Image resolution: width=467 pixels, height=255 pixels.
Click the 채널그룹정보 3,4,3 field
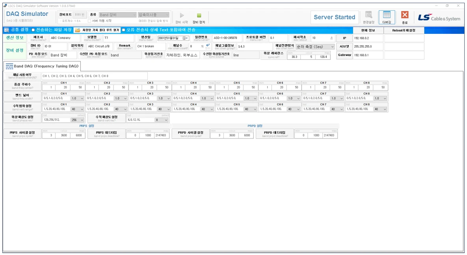[x=254, y=47]
